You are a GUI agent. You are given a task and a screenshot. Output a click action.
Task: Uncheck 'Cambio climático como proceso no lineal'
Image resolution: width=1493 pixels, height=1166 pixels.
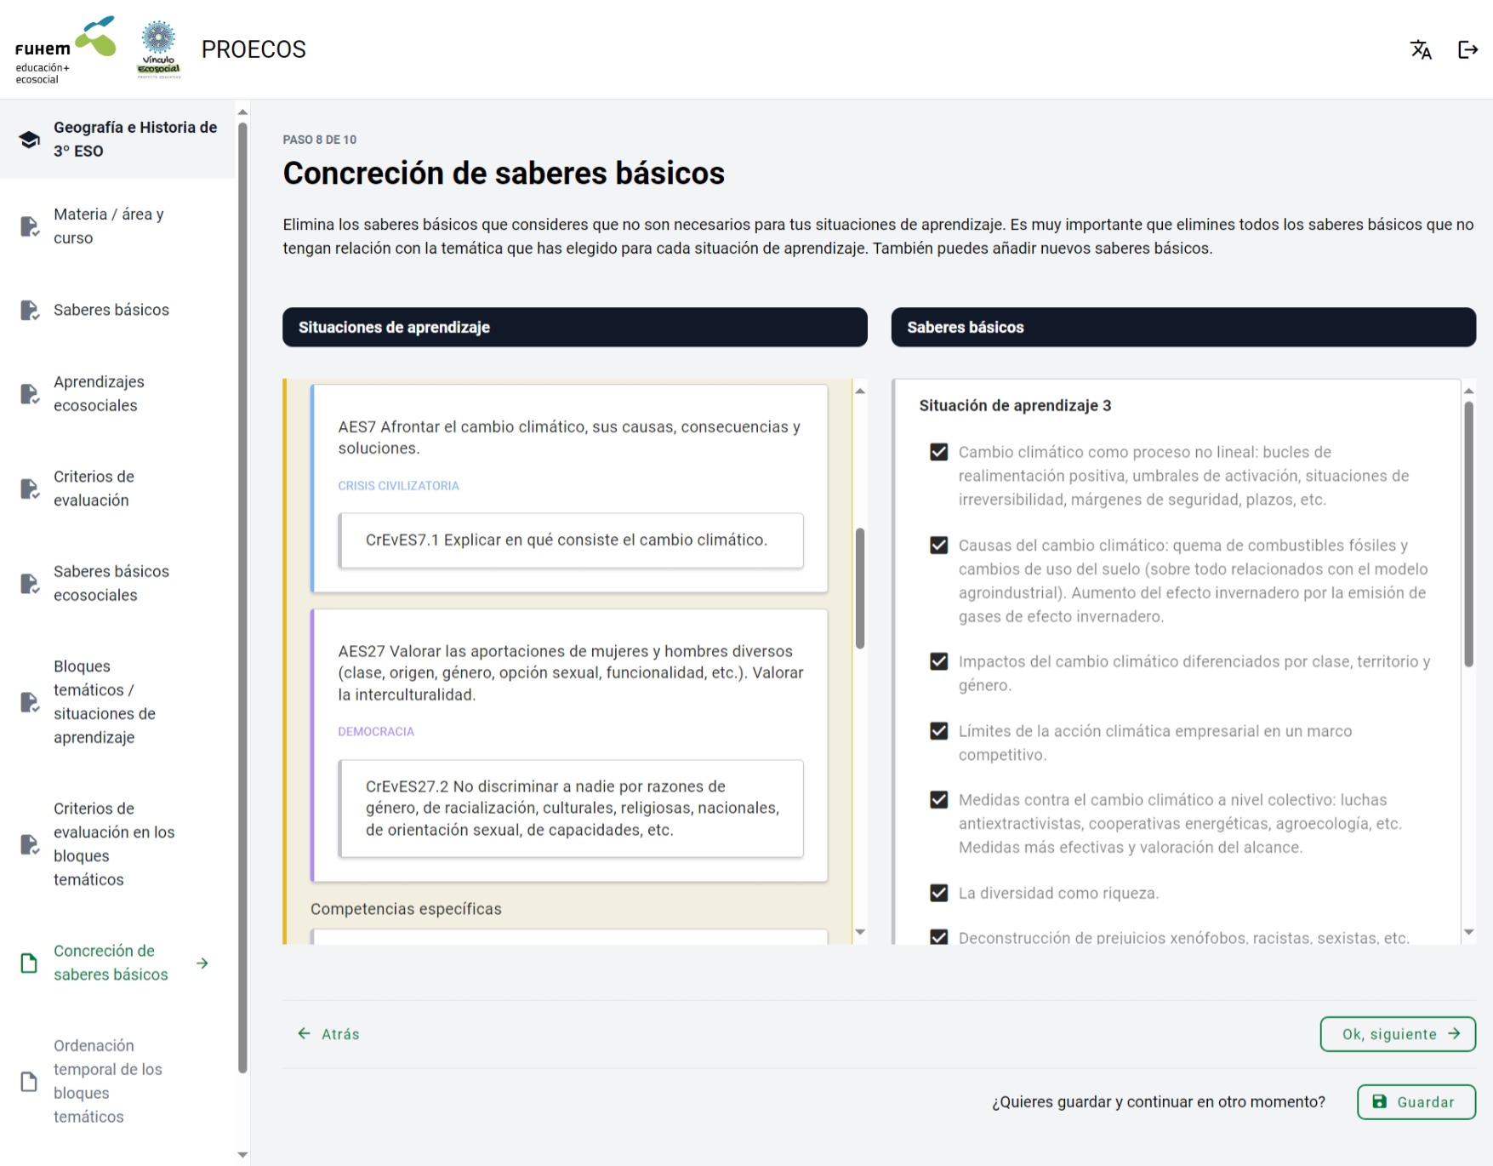tap(939, 452)
